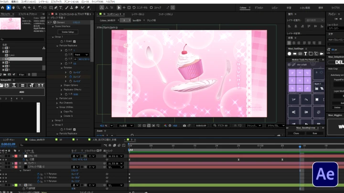
Task: Click the timeline layer search field
Action: tap(60, 145)
